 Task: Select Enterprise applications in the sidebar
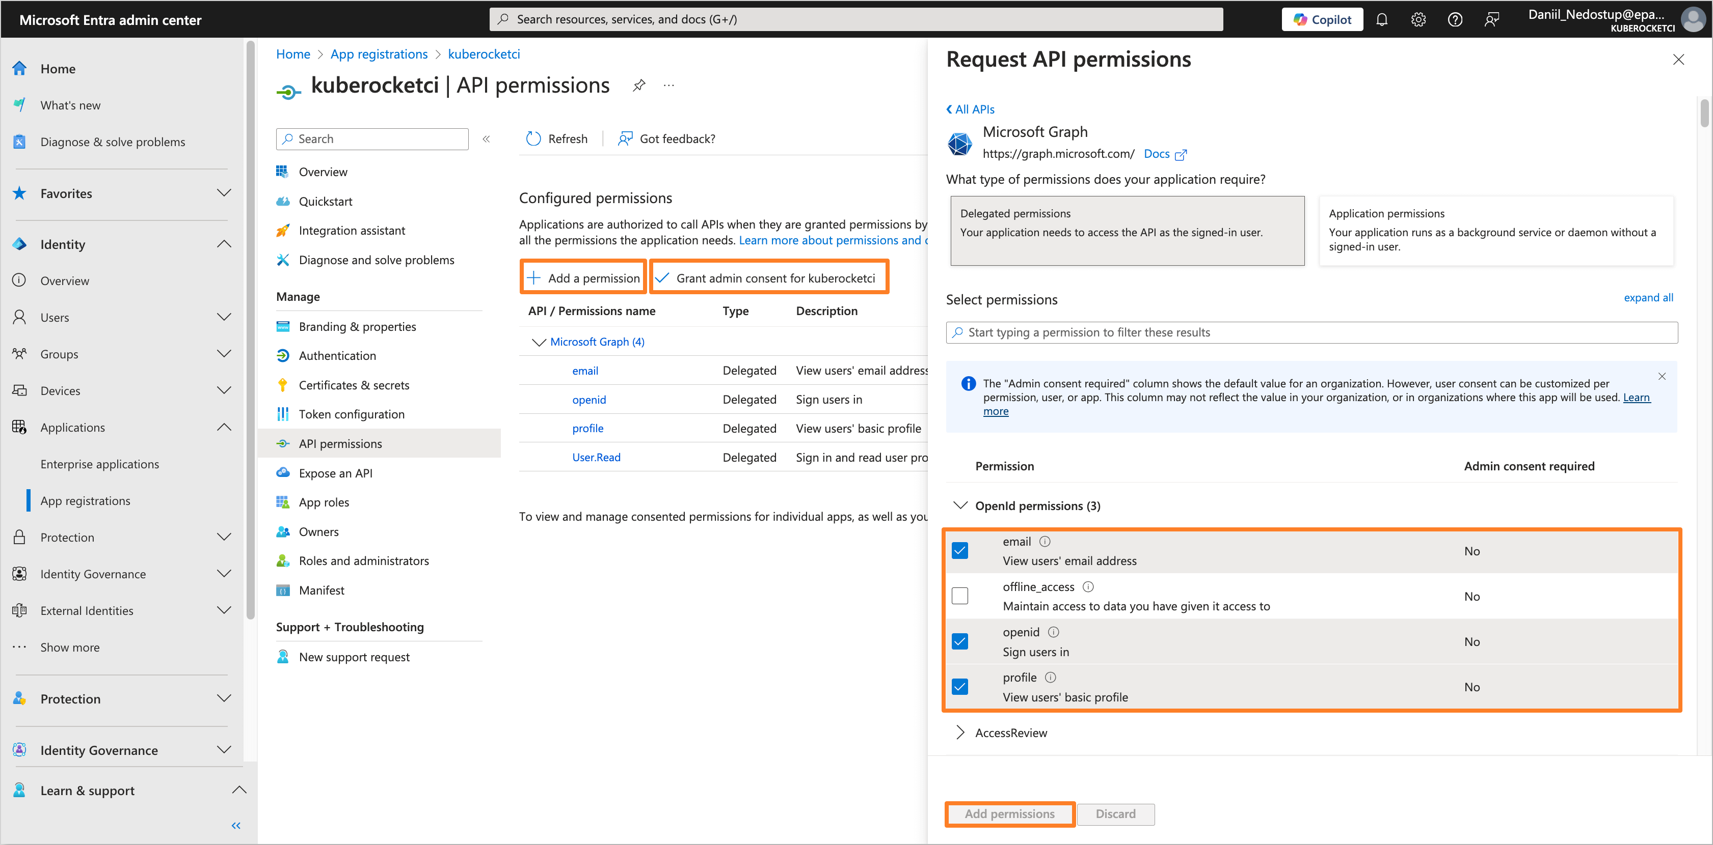(100, 464)
